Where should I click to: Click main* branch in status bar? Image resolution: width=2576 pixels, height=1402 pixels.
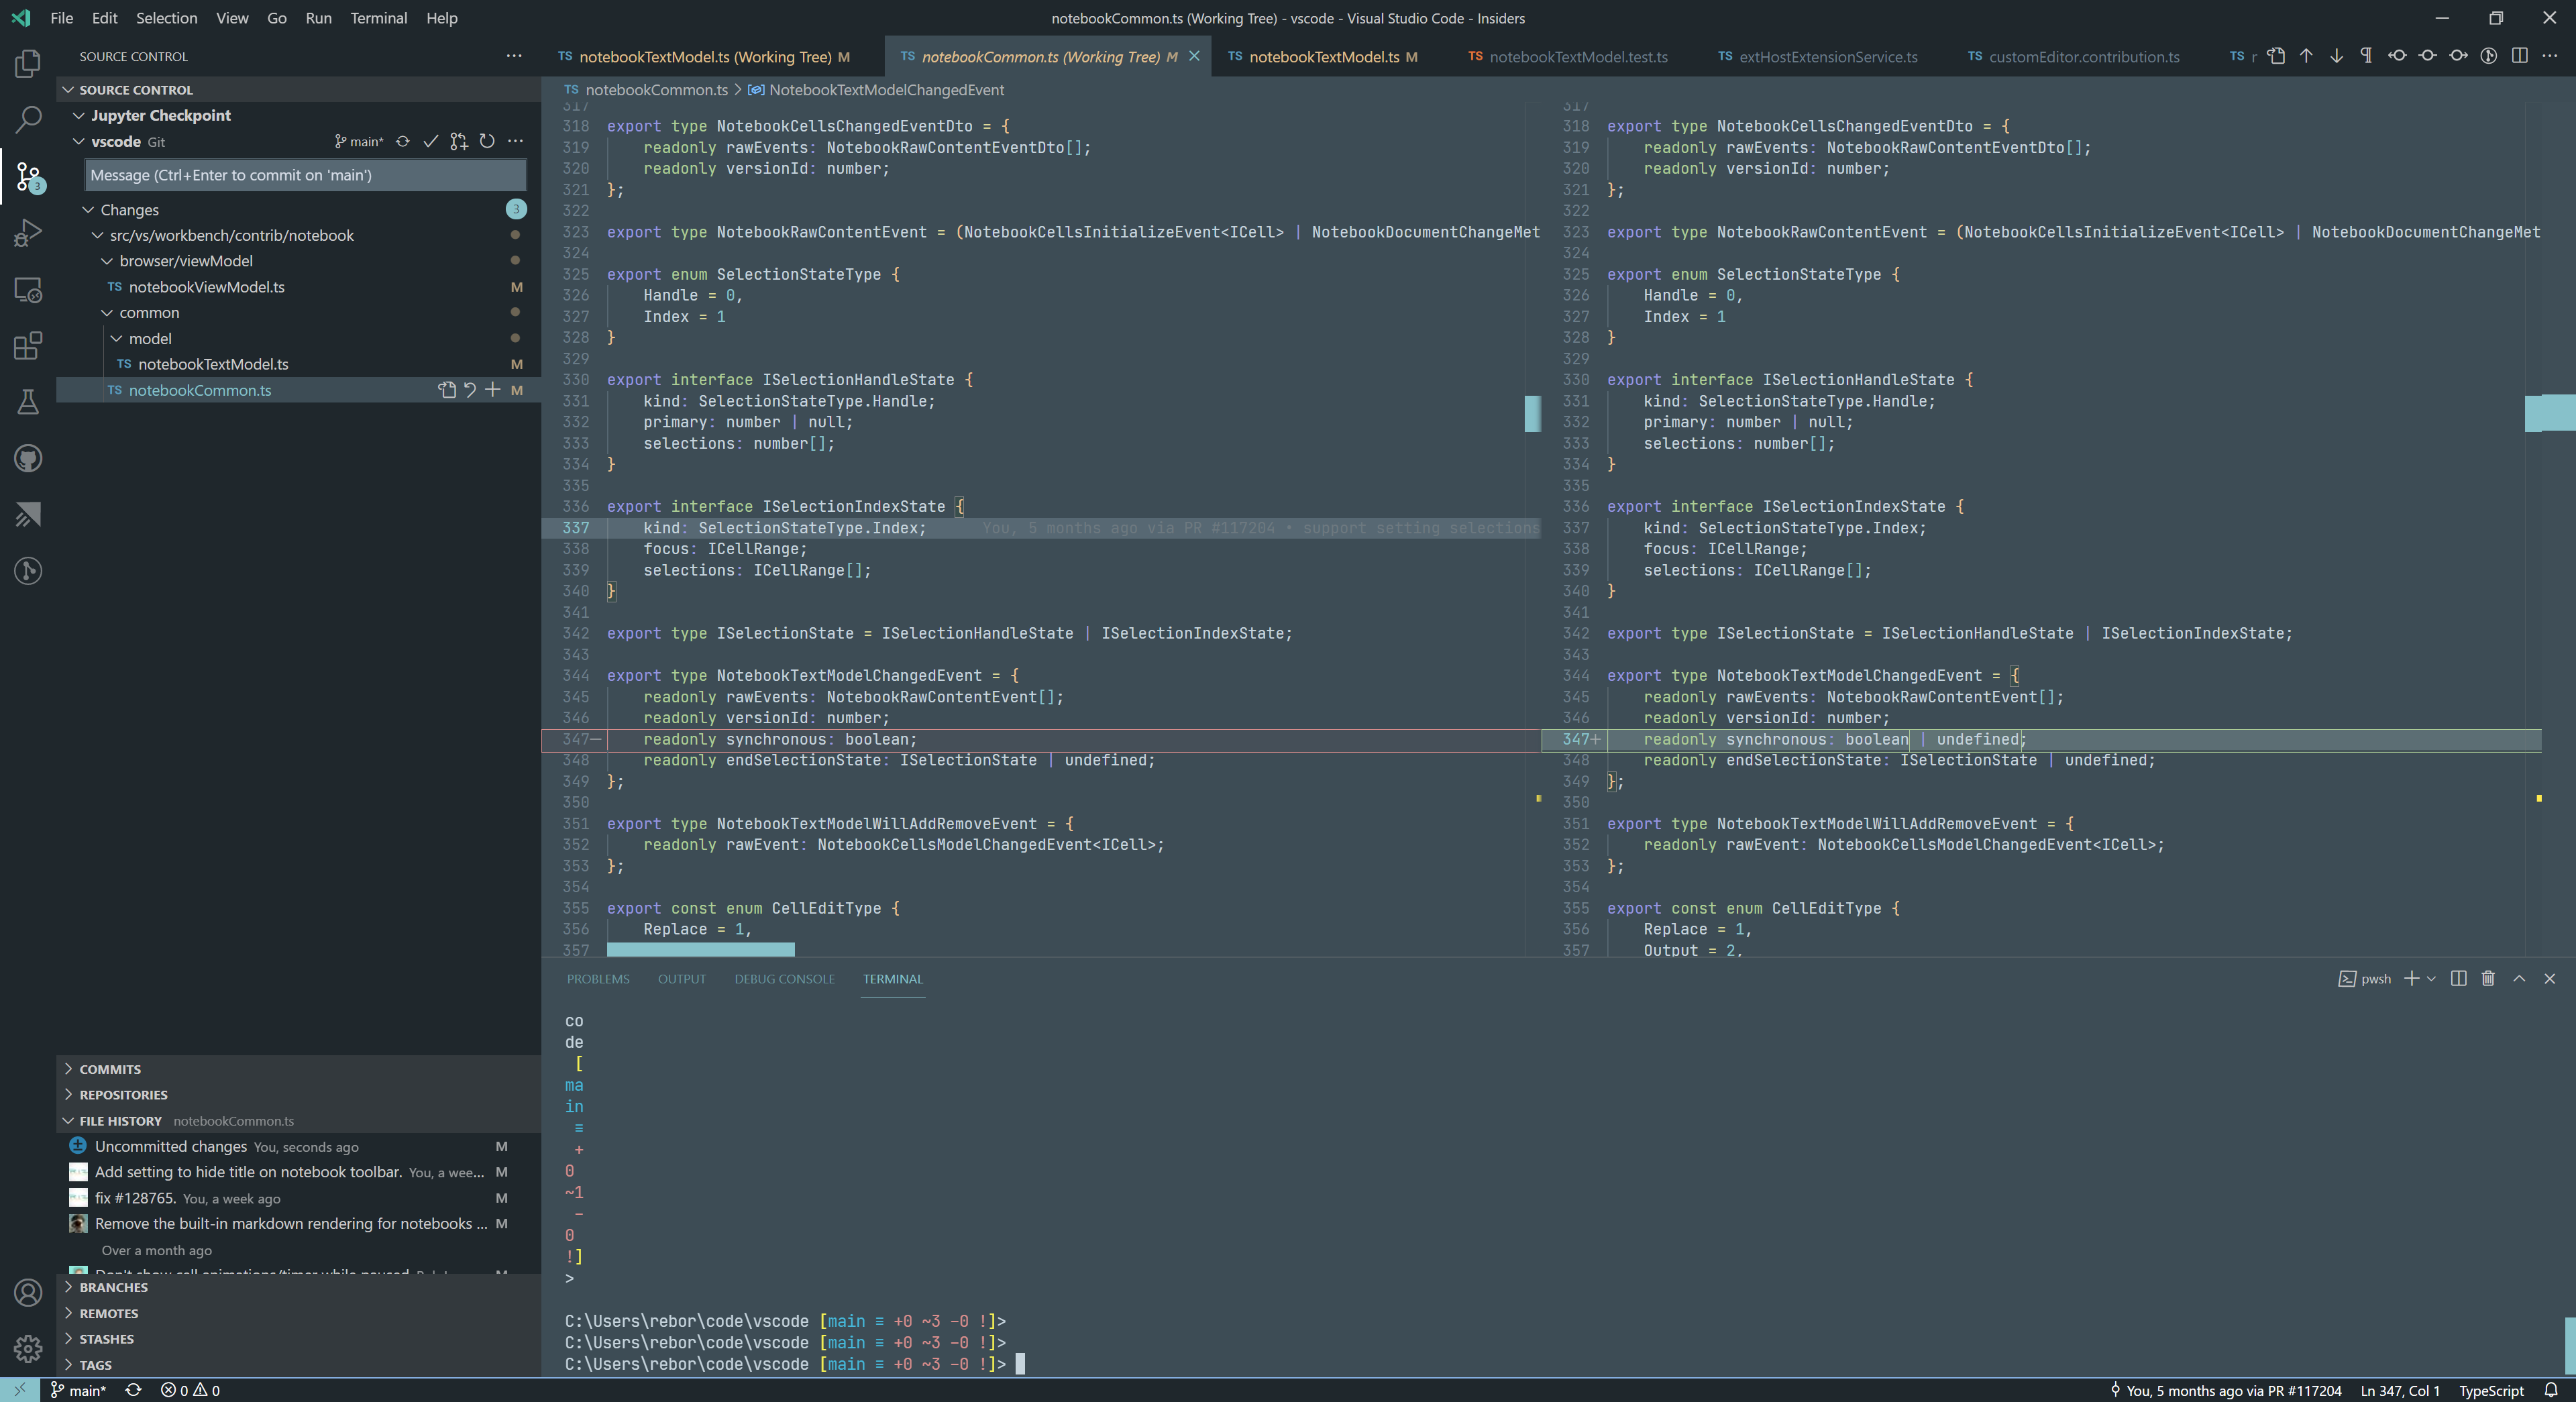coord(78,1390)
